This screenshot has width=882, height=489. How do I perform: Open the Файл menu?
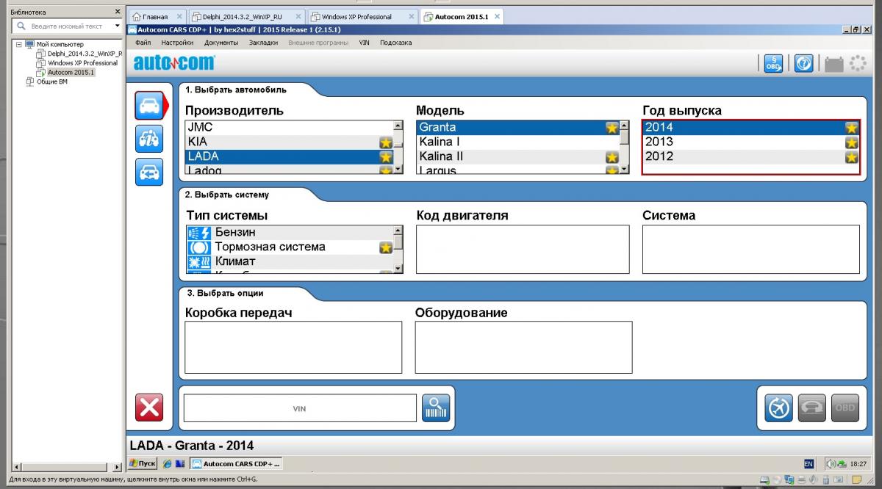pos(143,43)
